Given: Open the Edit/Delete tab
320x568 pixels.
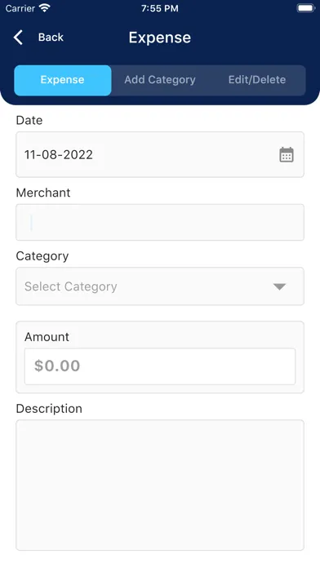Looking at the screenshot, I should (x=257, y=80).
